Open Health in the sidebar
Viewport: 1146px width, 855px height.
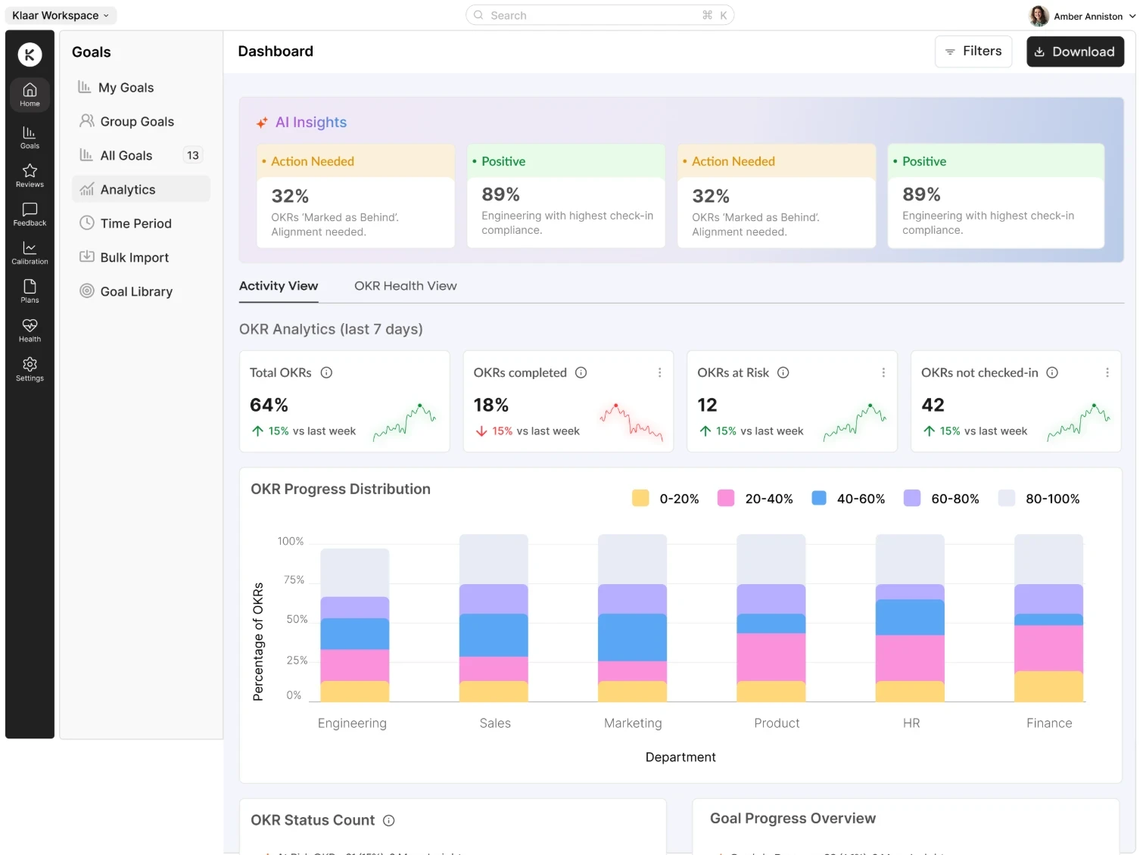pyautogui.click(x=30, y=331)
